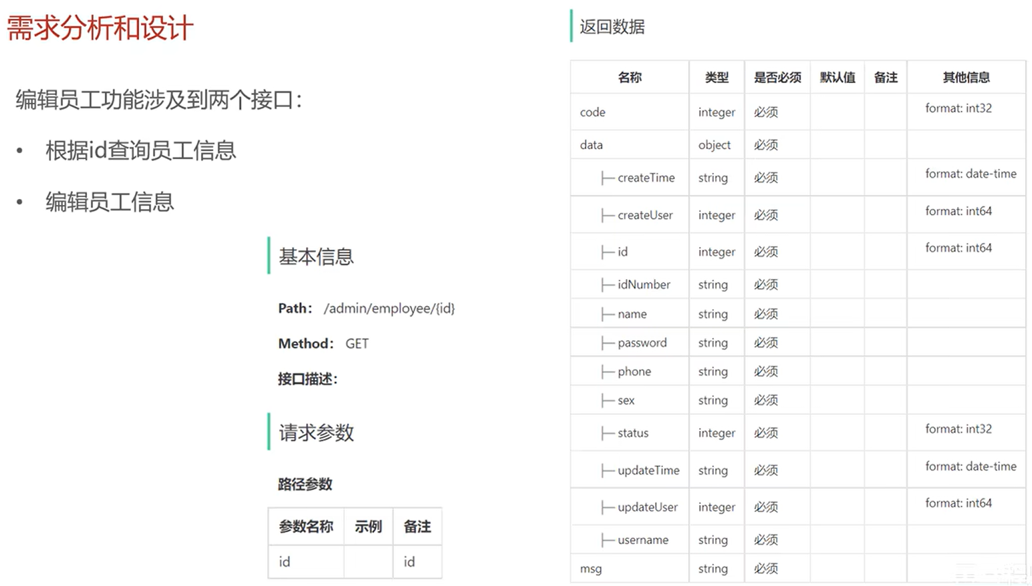Click the 参数名称 column header
This screenshot has width=1032, height=586.
306,527
